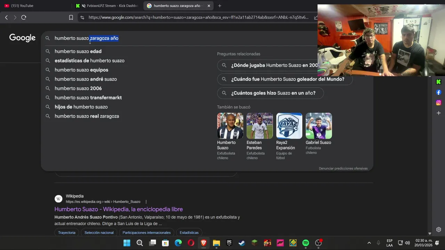This screenshot has height=250, width=445.
Task: Open question ¿Cuándo fue Humberto Suazo goleador del Mundo?
Action: pos(285,79)
